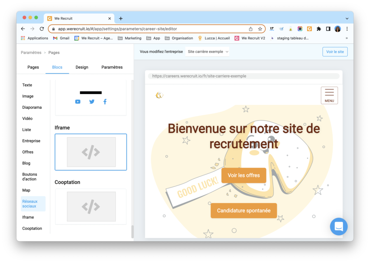
Task: Reload the page with the refresh icon
Action: pyautogui.click(x=42, y=29)
